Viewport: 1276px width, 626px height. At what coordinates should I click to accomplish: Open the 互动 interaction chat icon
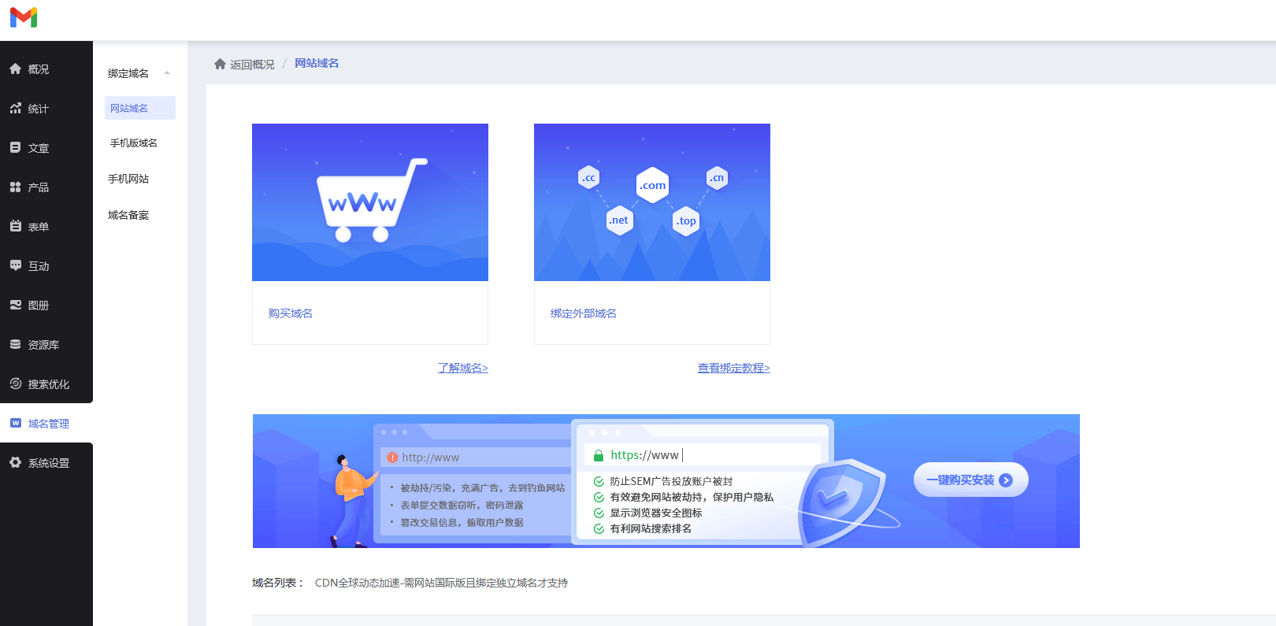[16, 266]
